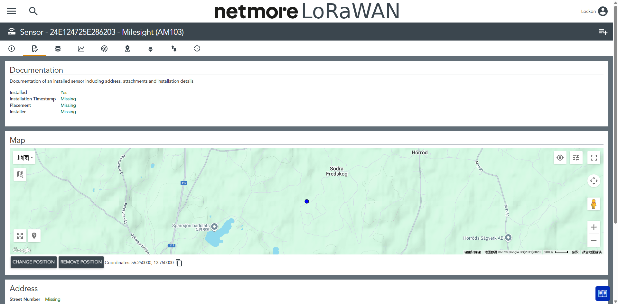Screen dimensions: 618x304
Task: Click the fit-to-bounds expand icon on map
Action: (x=20, y=236)
